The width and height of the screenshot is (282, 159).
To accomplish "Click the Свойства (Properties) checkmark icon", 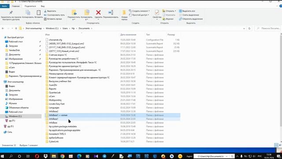I will point(157,12).
